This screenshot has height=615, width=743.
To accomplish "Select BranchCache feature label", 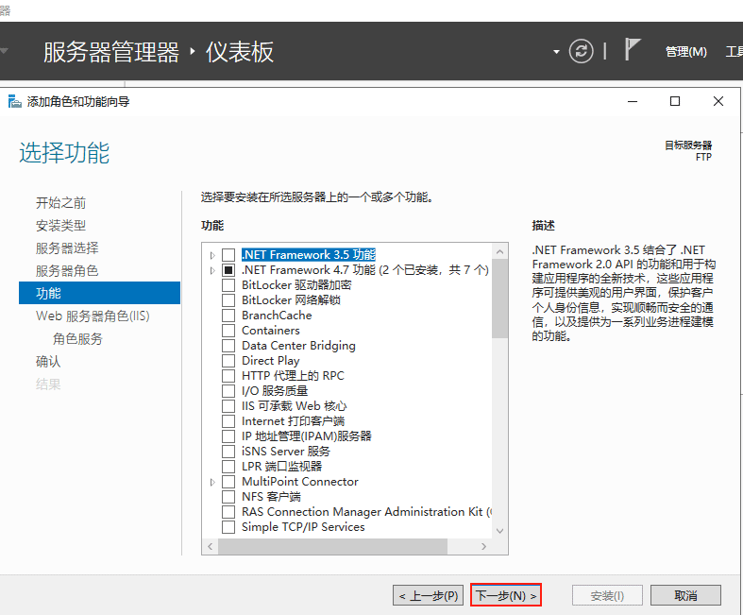I will click(x=277, y=316).
